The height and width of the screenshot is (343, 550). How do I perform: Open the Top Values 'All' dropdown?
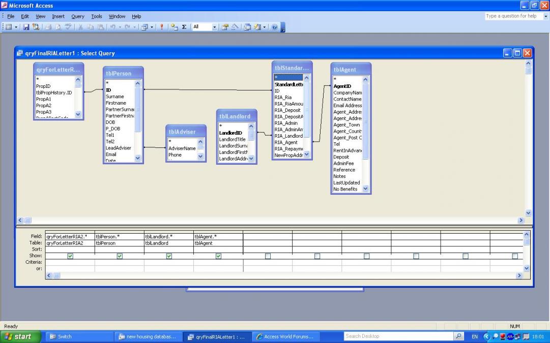pyautogui.click(x=214, y=27)
